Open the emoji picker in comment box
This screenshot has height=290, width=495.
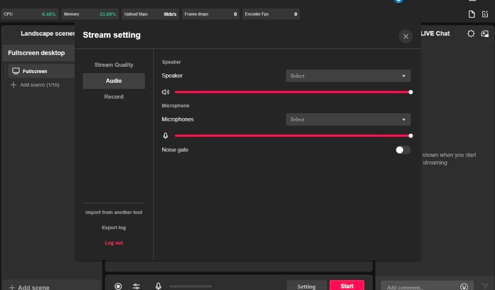coord(464,287)
